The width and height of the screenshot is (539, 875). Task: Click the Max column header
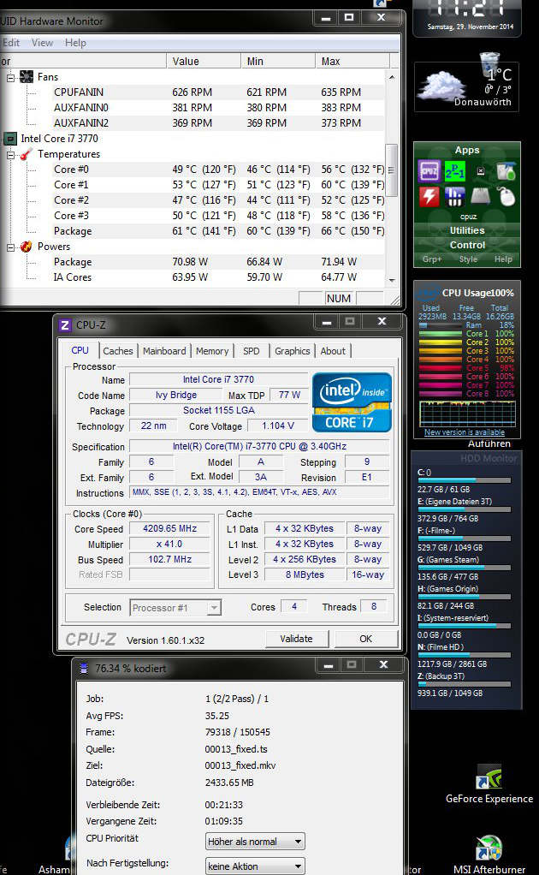pos(352,61)
